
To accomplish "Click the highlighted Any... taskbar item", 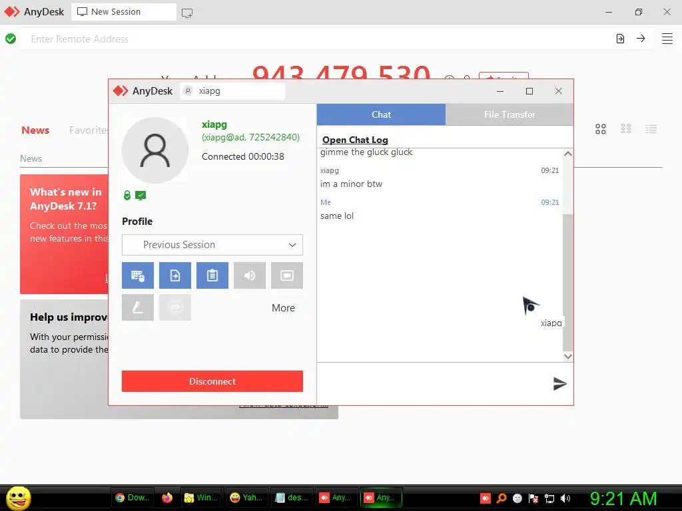I will [382, 498].
